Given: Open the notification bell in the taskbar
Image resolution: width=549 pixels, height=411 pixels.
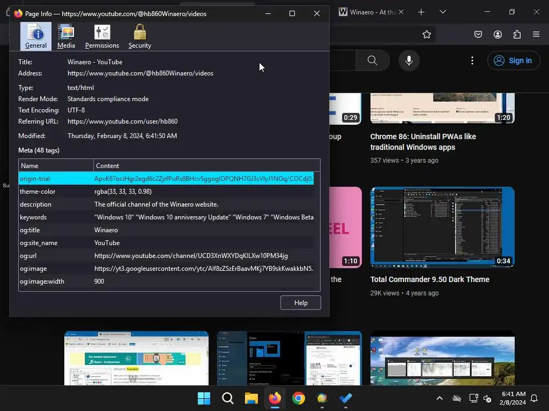Looking at the screenshot, I should click(534, 398).
